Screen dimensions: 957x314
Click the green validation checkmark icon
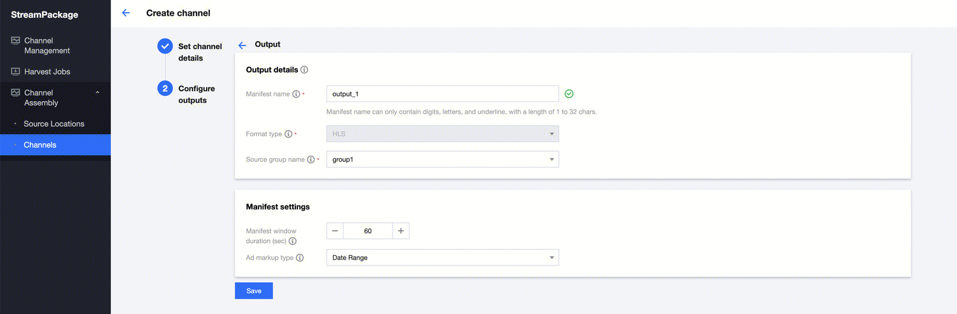[x=569, y=94]
